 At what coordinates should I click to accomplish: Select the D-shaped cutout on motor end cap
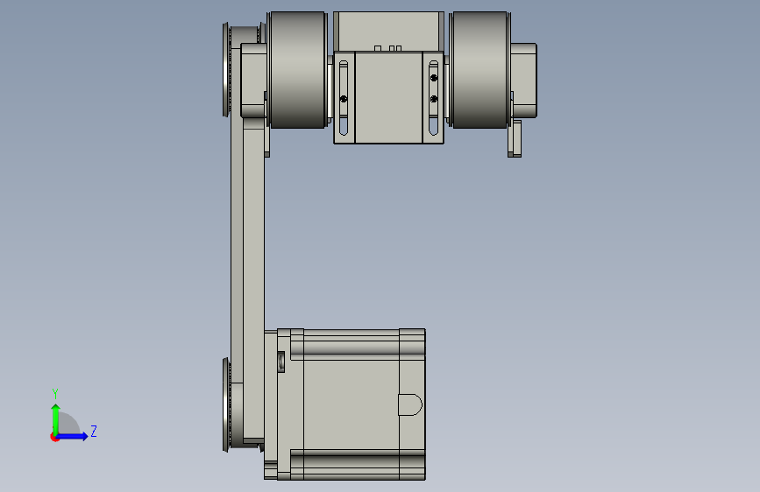point(409,404)
